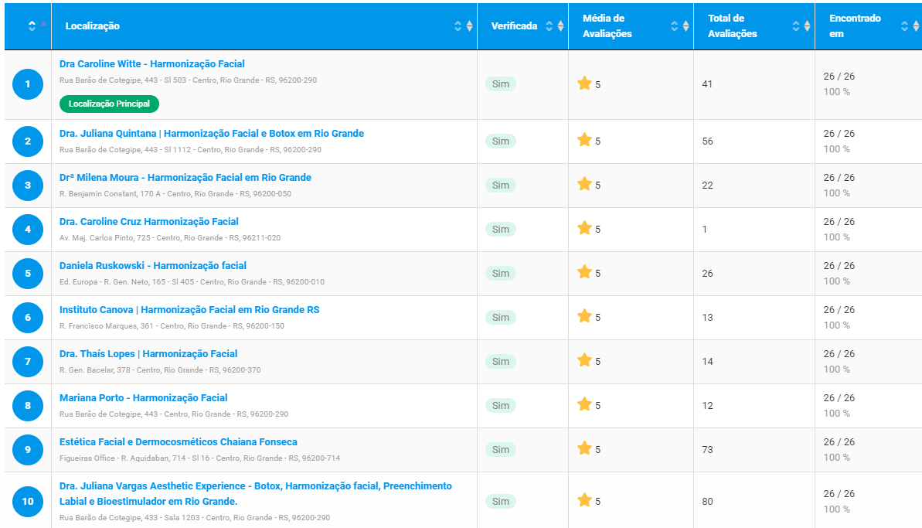922x528 pixels.
Task: Click the blue rank circle numbered 7
Action: tap(28, 362)
